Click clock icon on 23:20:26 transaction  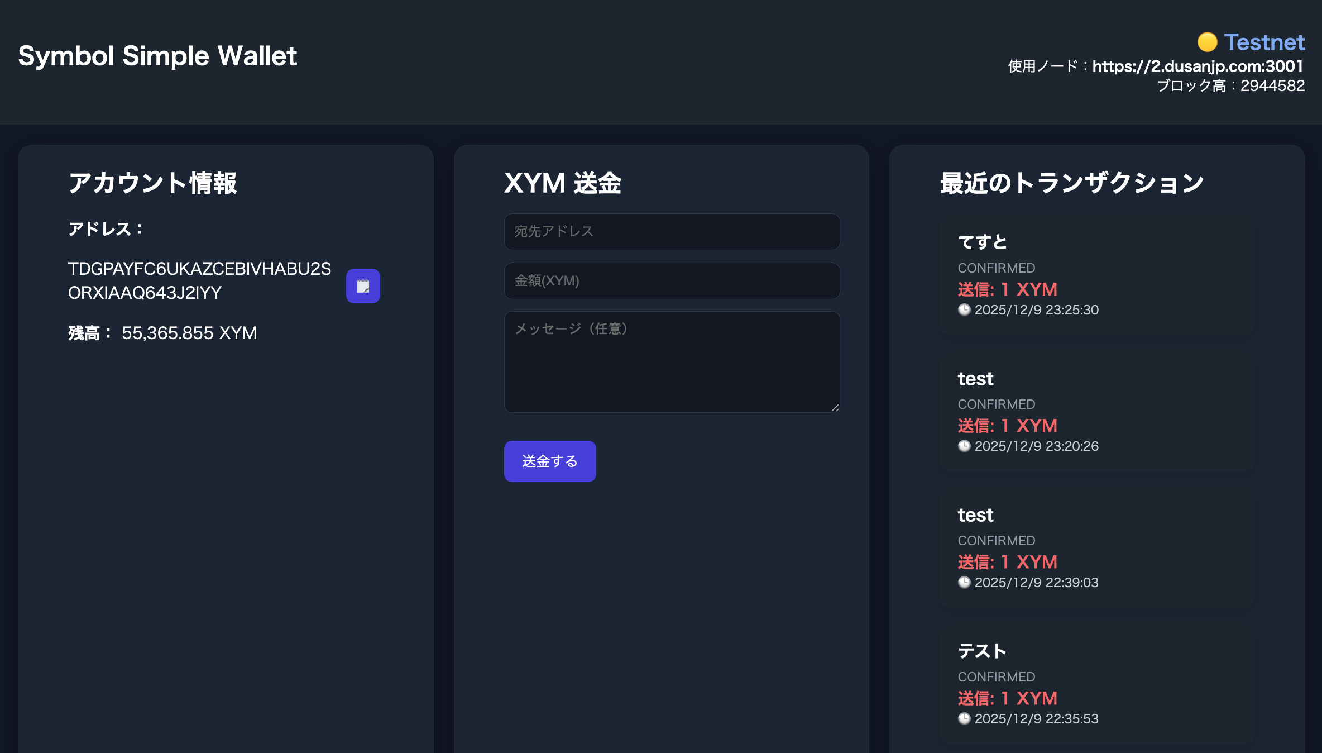[964, 446]
